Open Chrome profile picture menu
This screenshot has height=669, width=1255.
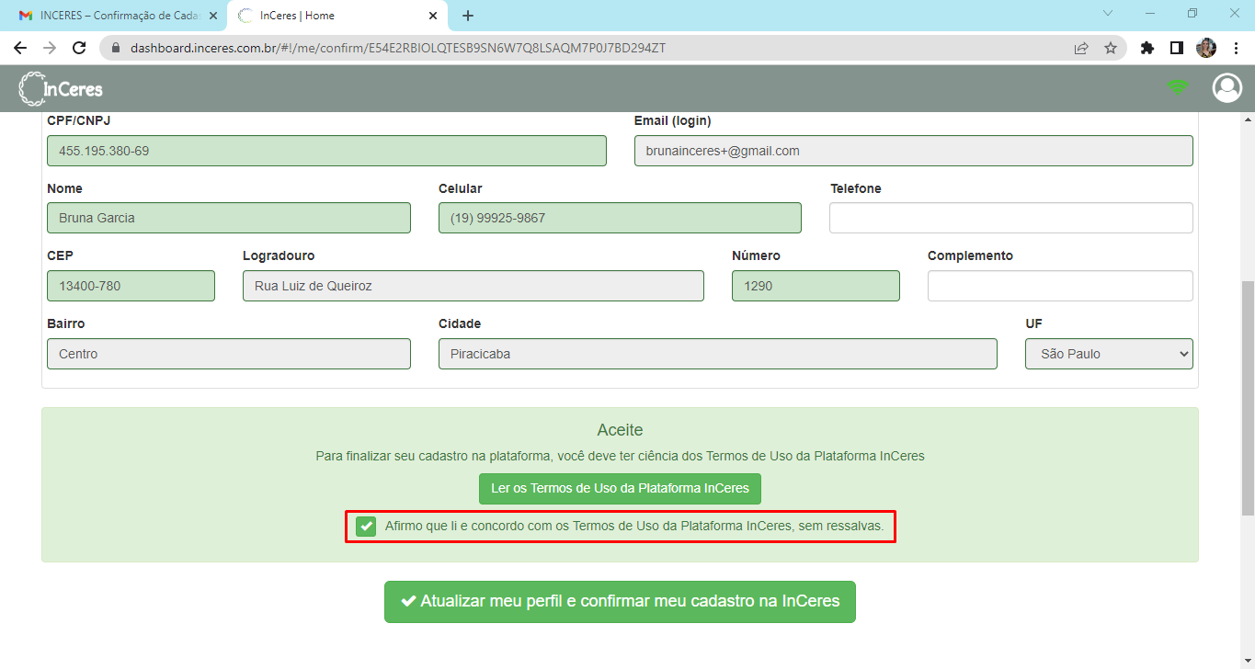pyautogui.click(x=1206, y=48)
